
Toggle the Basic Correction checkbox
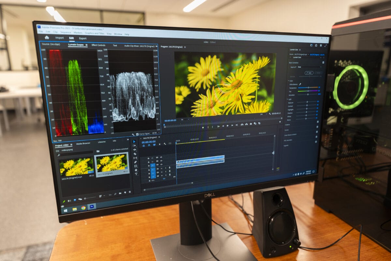click(x=323, y=62)
